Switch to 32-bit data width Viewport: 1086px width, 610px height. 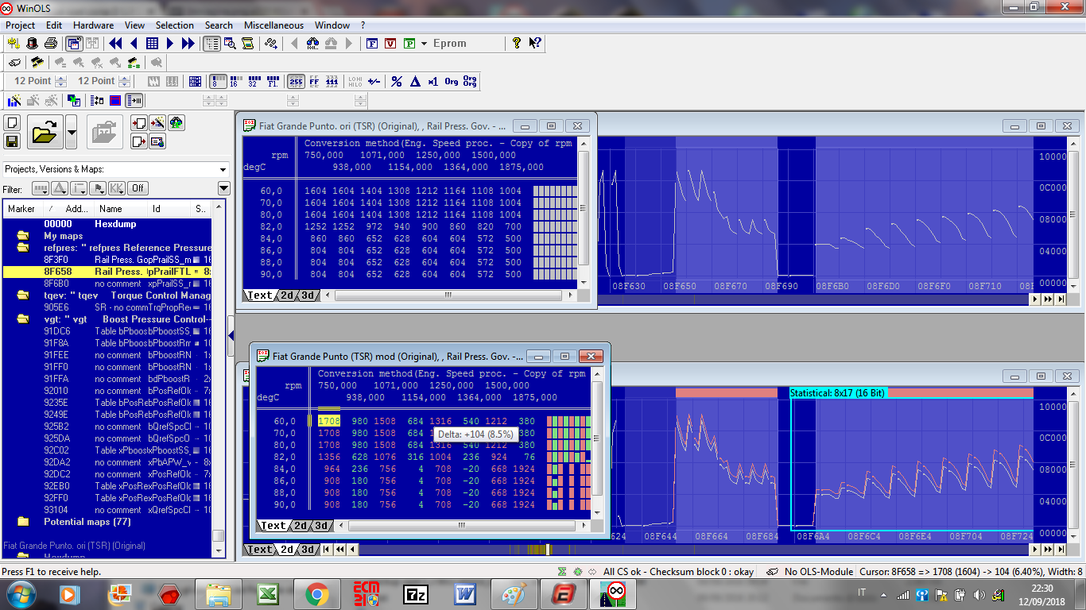[x=253, y=81]
